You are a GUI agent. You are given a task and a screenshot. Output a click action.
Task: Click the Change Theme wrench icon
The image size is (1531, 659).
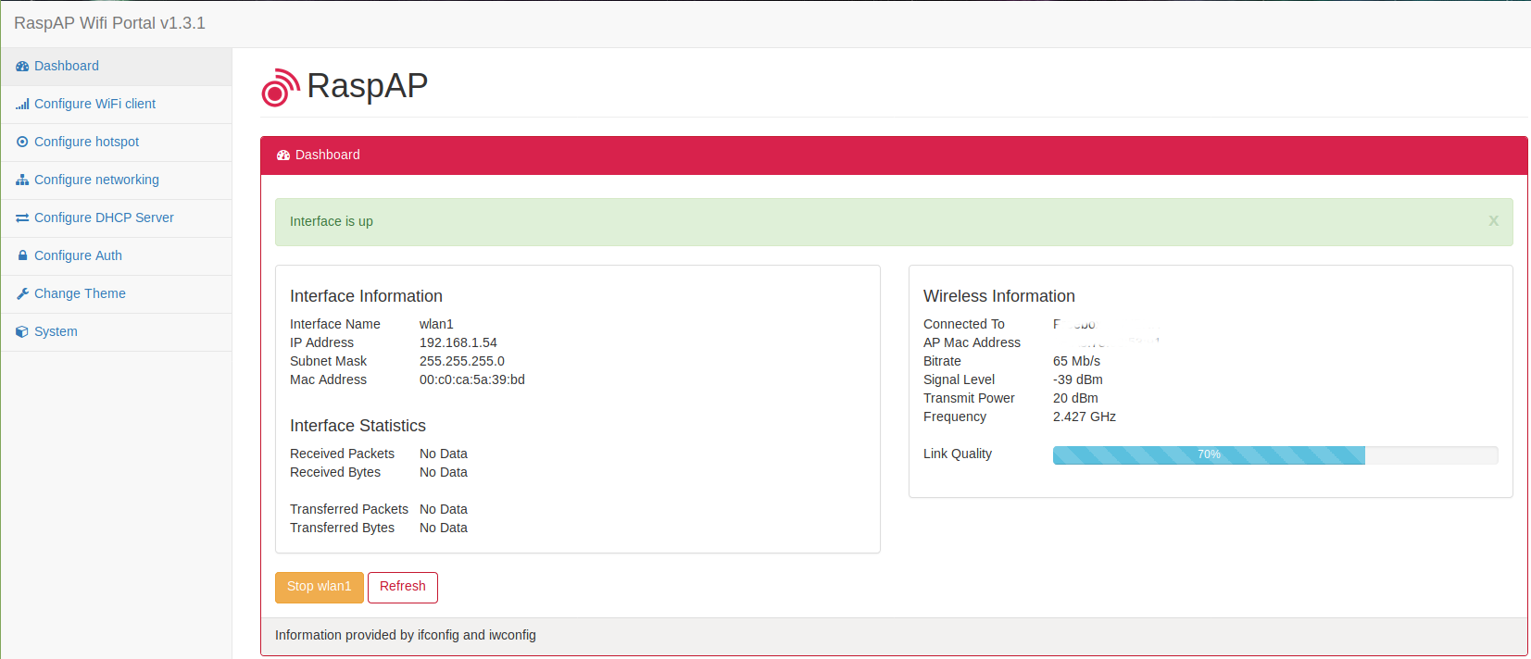(x=22, y=294)
